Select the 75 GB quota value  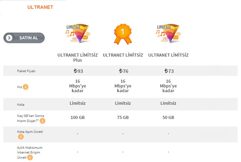click(x=123, y=118)
